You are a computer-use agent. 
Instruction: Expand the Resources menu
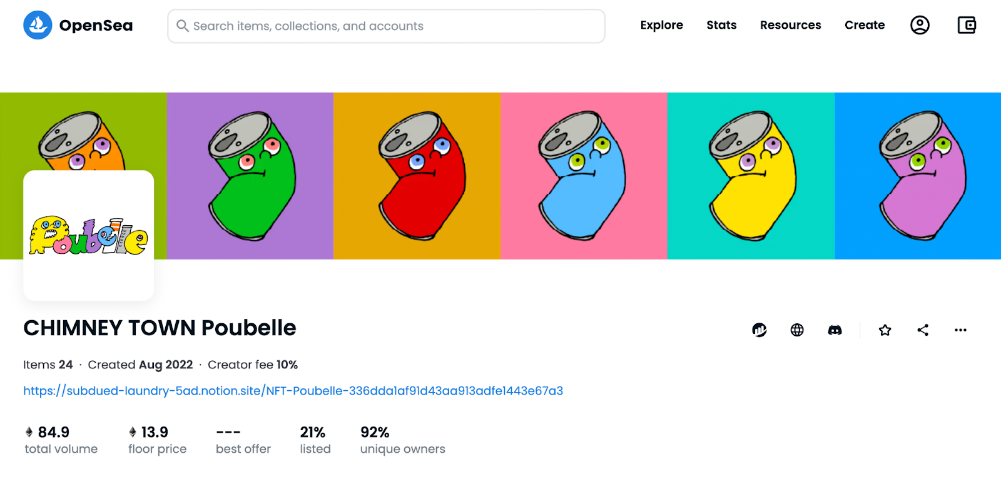pos(790,25)
